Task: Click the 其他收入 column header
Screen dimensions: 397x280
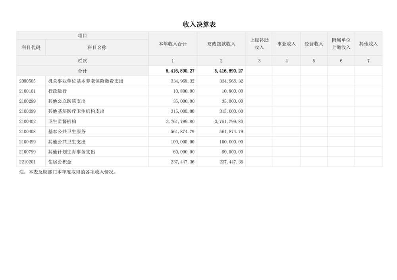Action: pos(368,44)
